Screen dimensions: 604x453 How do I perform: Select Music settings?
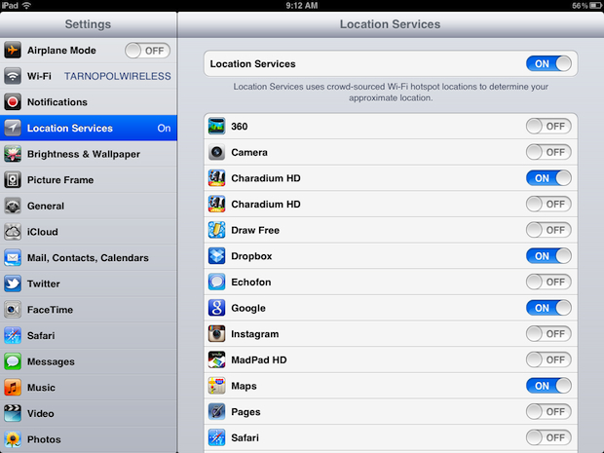(89, 388)
